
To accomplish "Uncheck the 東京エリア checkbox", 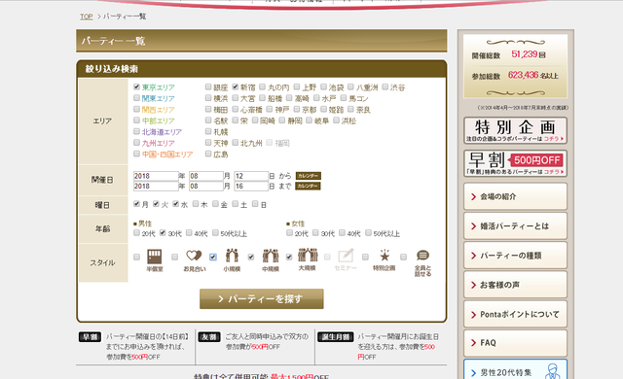I will point(136,86).
